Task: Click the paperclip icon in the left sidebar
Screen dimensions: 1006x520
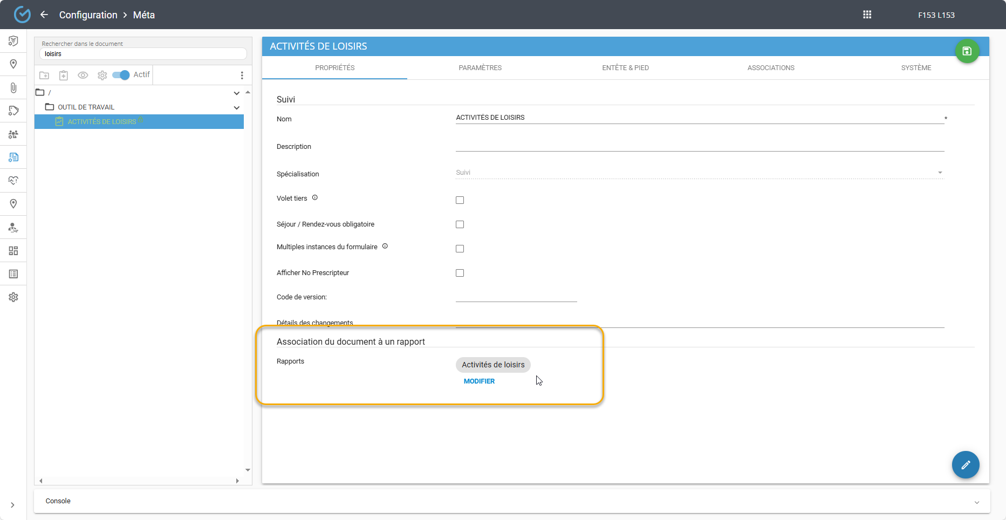Action: click(x=13, y=87)
